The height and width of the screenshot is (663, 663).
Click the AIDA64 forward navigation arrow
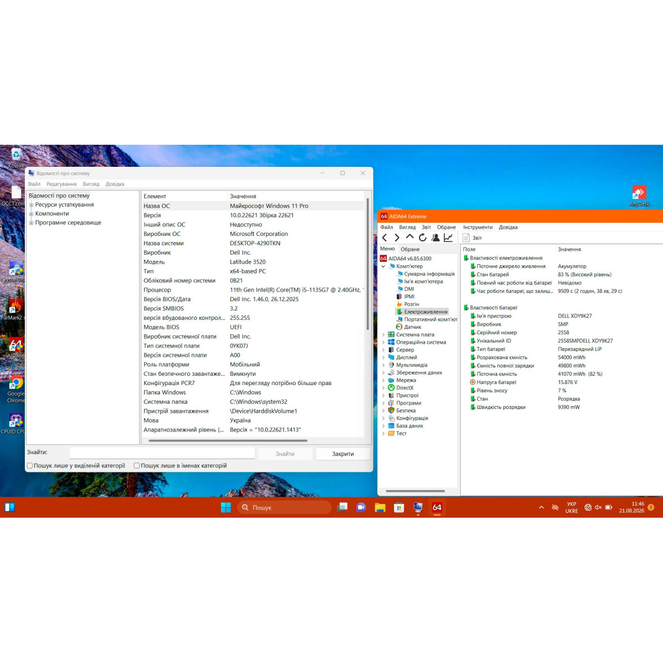(397, 238)
